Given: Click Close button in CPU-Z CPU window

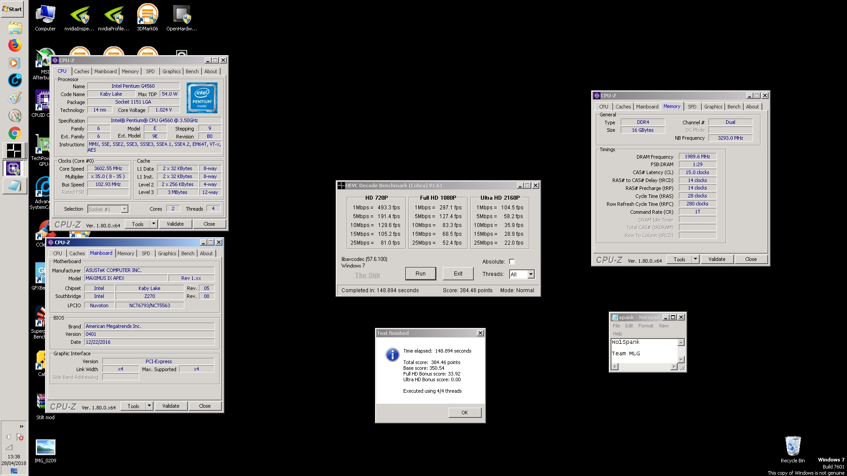Looking at the screenshot, I should [x=209, y=224].
